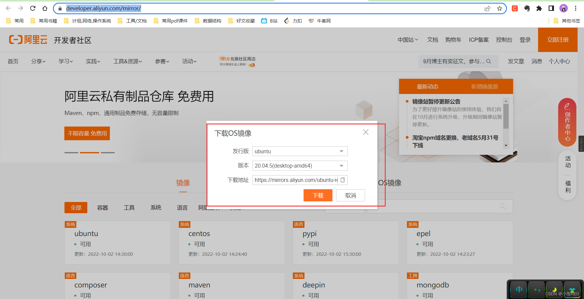Image resolution: width=584 pixels, height=299 pixels.
Task: Open the 牛客网 bookmark
Action: [319, 21]
